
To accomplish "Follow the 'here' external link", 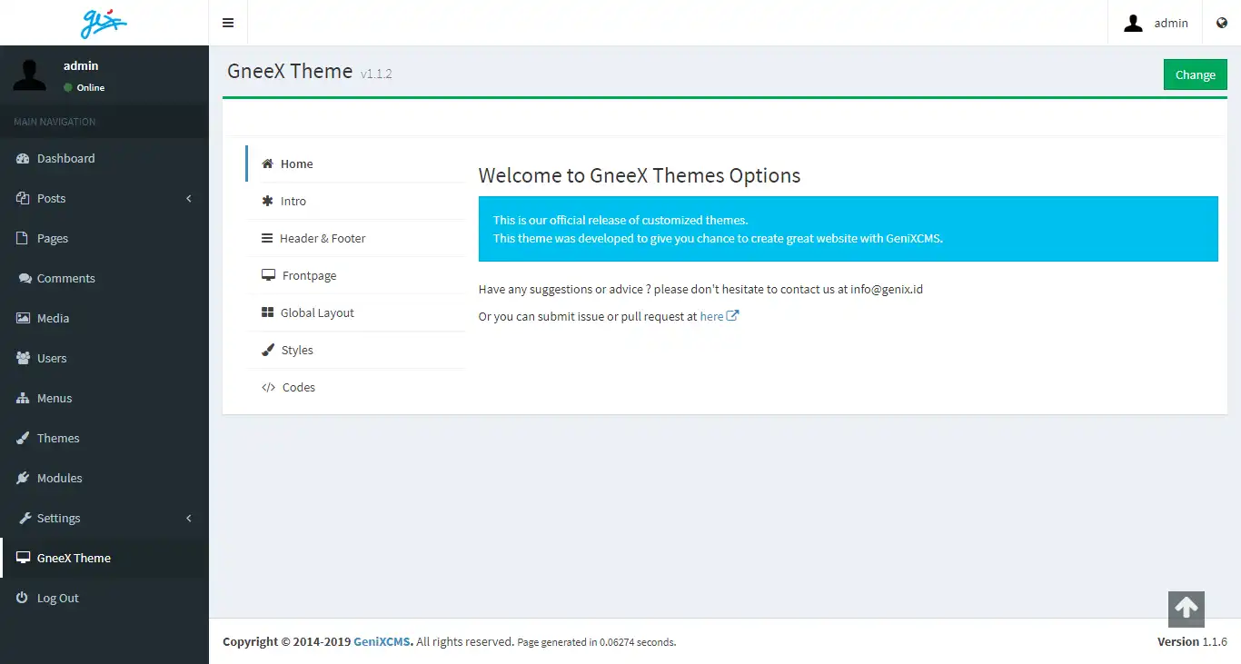I will click(x=712, y=316).
